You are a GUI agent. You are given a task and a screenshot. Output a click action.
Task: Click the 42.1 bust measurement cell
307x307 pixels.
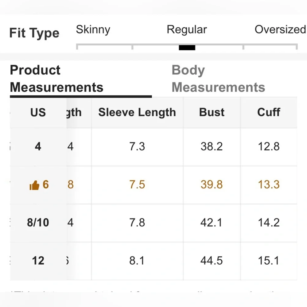tap(212, 223)
